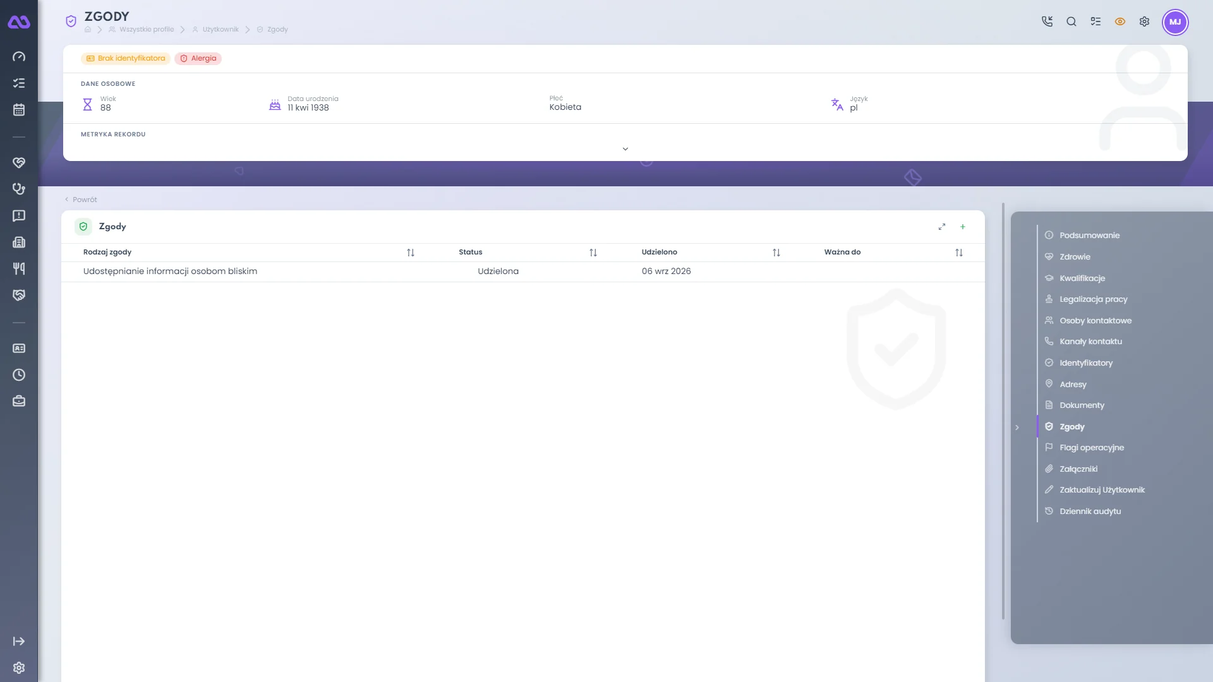Select Osoby kontaktowe in side menu
This screenshot has width=1213, height=682.
point(1095,321)
